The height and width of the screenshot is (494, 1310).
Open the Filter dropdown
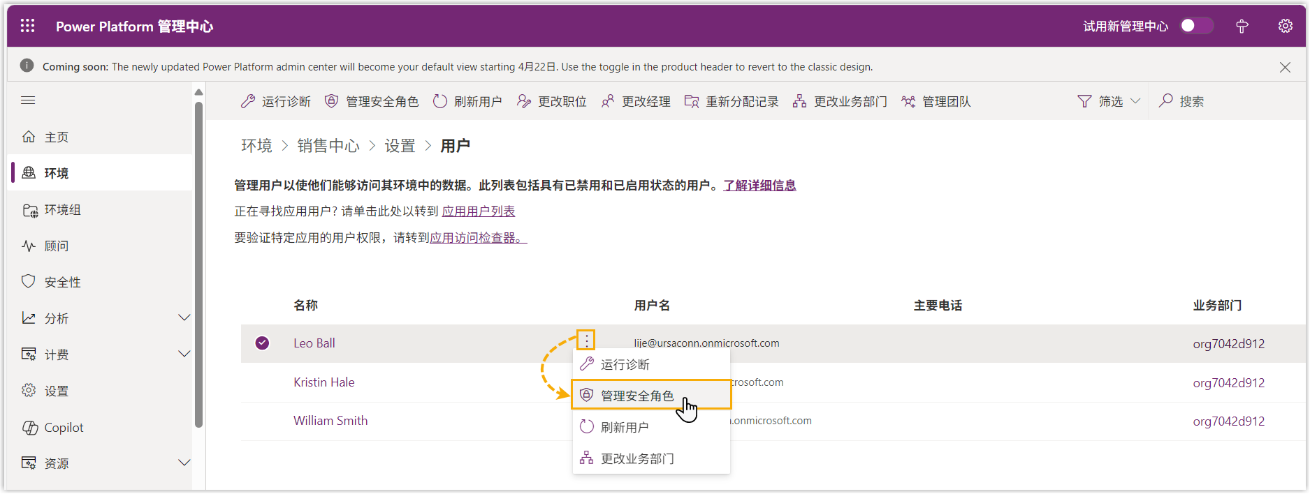(x=1109, y=101)
